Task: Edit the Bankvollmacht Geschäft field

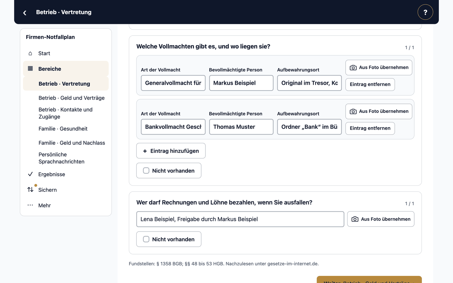Action: pos(173,127)
